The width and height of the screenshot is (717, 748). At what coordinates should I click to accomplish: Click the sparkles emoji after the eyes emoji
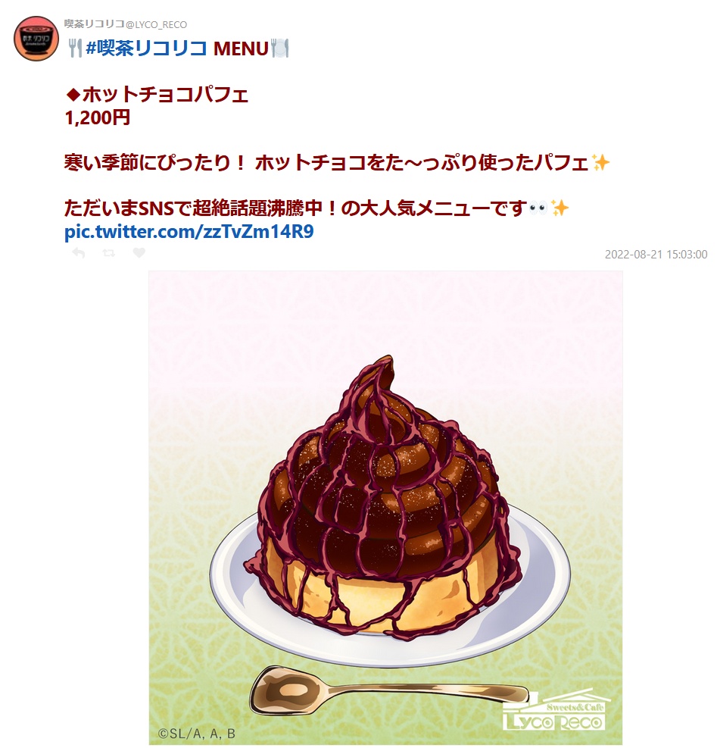pos(560,208)
